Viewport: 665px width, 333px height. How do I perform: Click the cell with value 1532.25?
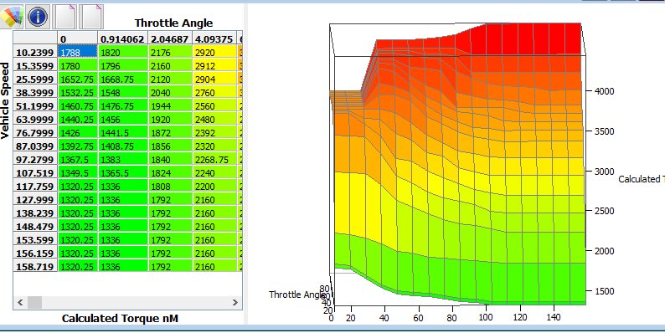pos(78,93)
